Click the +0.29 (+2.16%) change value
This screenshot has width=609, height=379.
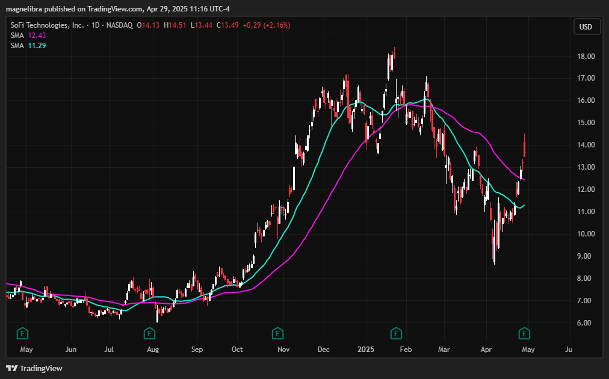[x=267, y=25]
